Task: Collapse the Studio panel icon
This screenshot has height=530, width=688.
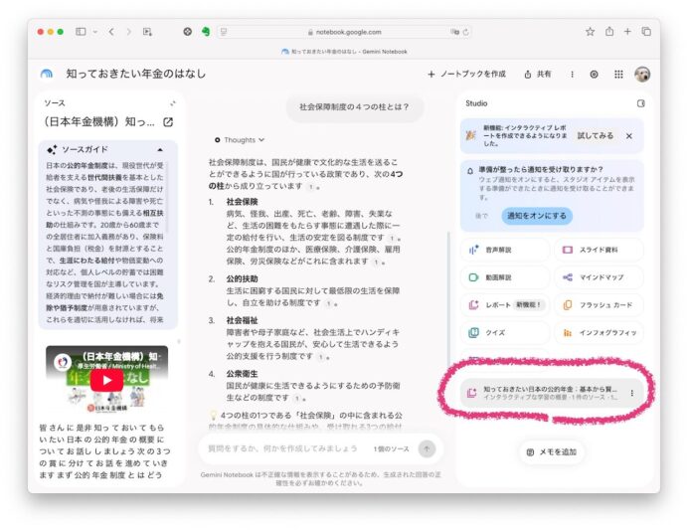Action: 641,103
